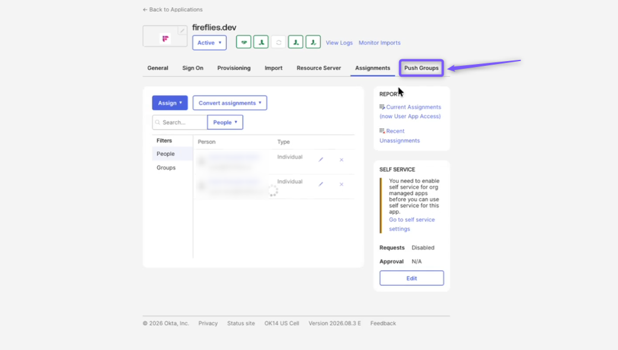Image resolution: width=618 pixels, height=350 pixels.
Task: Select the People filter
Action: [x=172, y=154]
